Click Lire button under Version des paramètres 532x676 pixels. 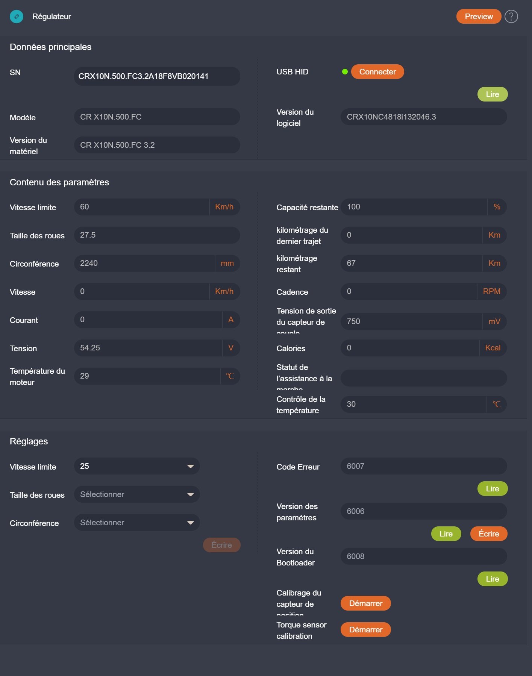446,534
